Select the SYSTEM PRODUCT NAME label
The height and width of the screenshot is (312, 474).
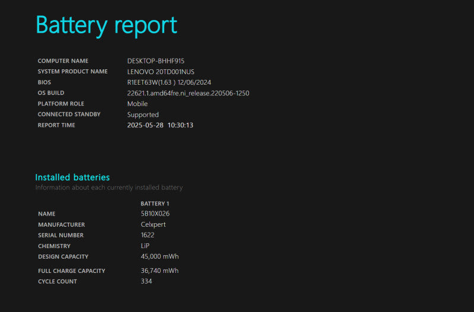tap(72, 72)
